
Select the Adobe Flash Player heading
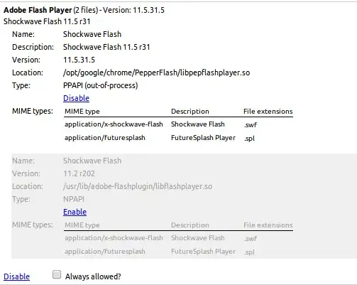[38, 10]
